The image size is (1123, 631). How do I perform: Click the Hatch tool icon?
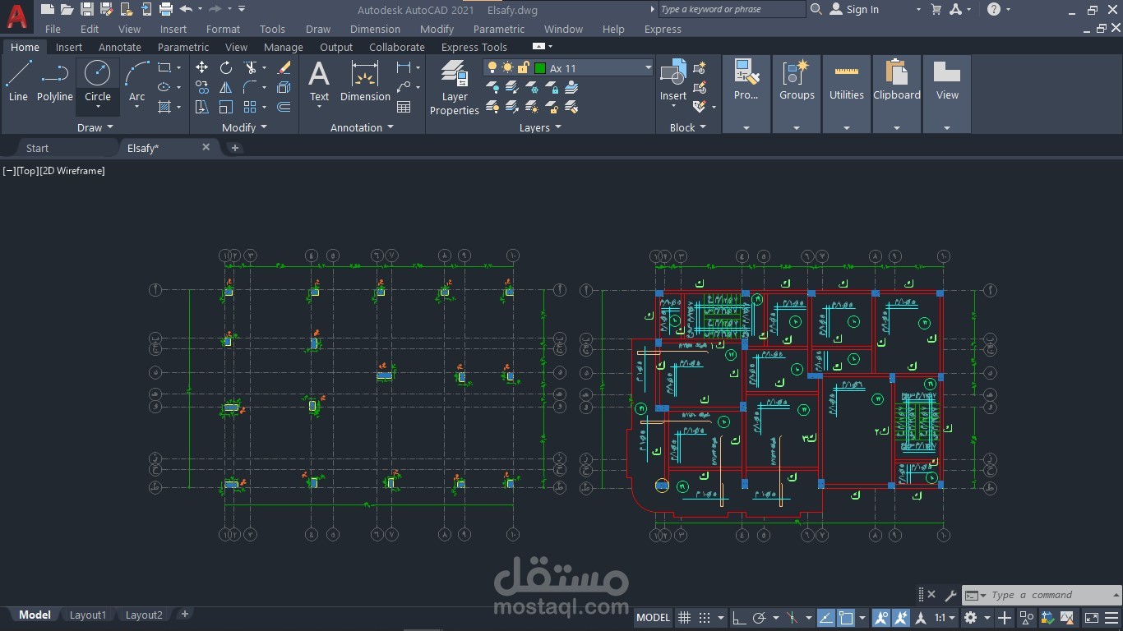164,107
